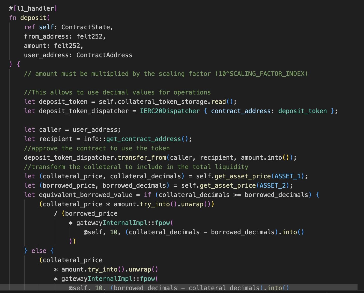This screenshot has width=364, height=293.
Task: Click the 'equivalent_borrowed_value' variable name
Action: click(86, 195)
